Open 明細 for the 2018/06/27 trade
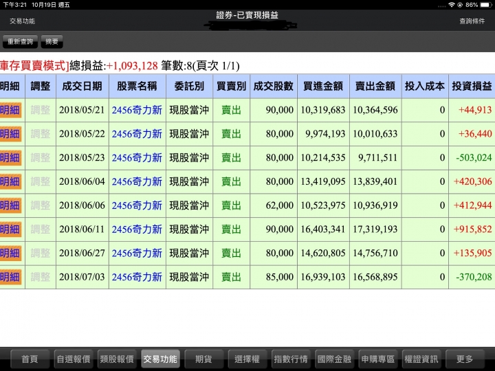This screenshot has width=495, height=371. [x=10, y=253]
